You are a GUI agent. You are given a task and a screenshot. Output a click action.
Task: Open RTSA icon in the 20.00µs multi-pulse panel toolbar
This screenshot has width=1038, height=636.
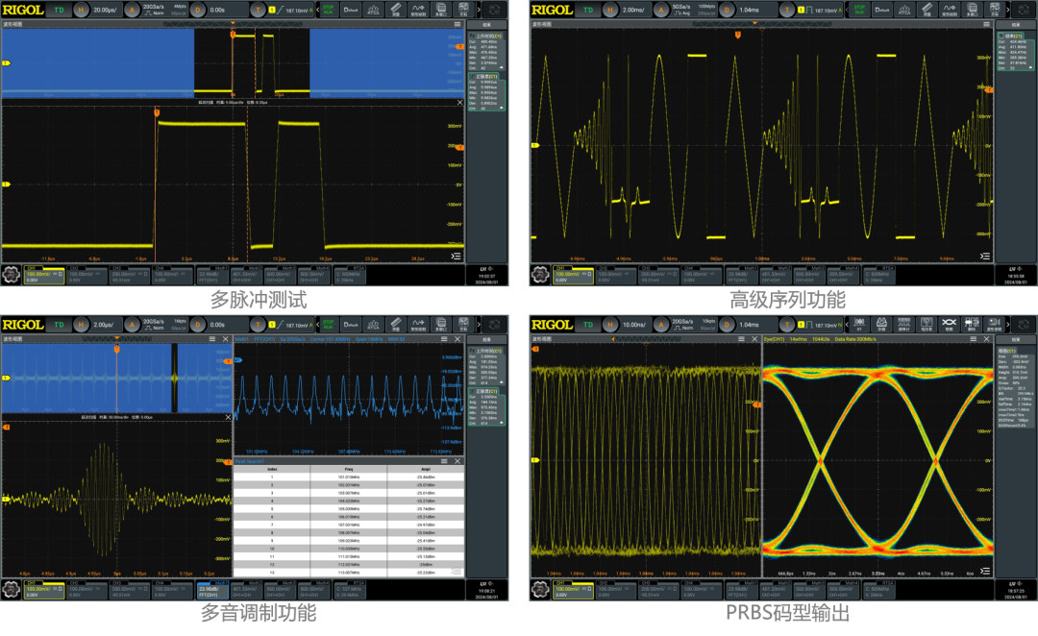[373, 10]
